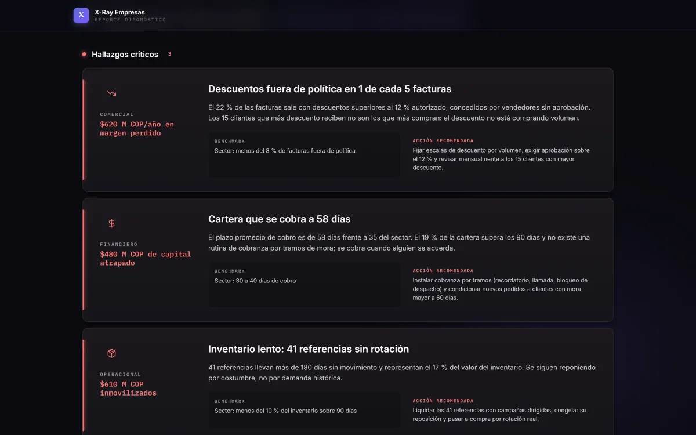Click the BENCHMARK label in the Descuentos card
Screen dimensions: 696x435
point(230,141)
